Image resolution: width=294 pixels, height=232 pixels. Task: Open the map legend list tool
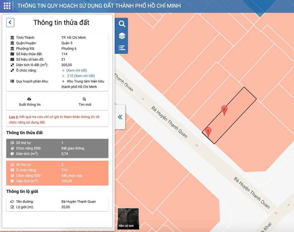pyautogui.click(x=122, y=48)
